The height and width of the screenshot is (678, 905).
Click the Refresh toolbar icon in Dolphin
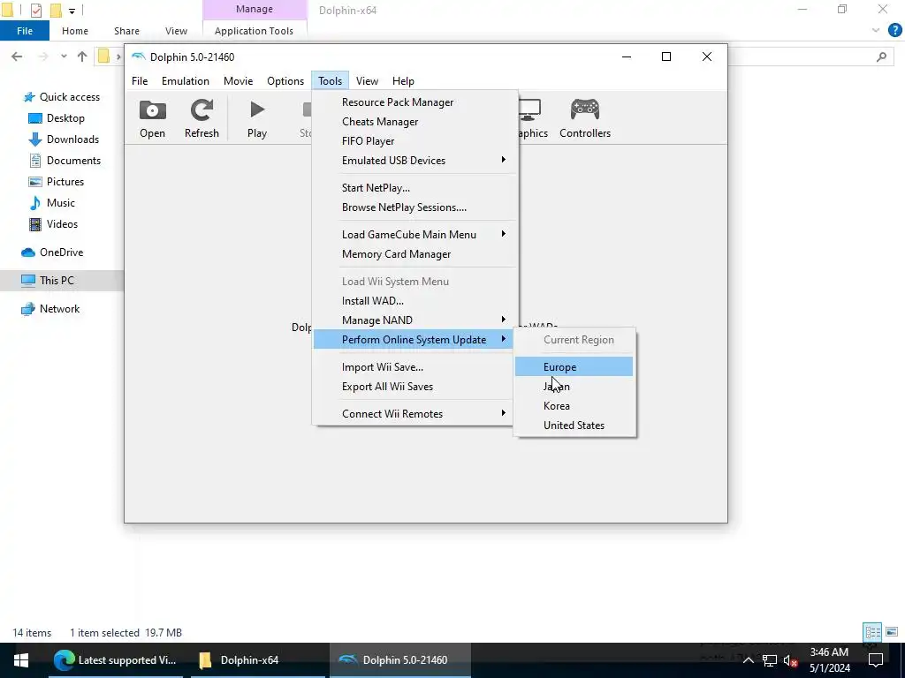[x=202, y=119]
